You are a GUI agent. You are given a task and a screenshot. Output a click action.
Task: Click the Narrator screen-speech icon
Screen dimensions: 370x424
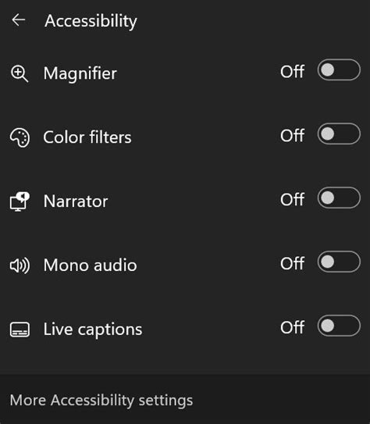(20, 201)
